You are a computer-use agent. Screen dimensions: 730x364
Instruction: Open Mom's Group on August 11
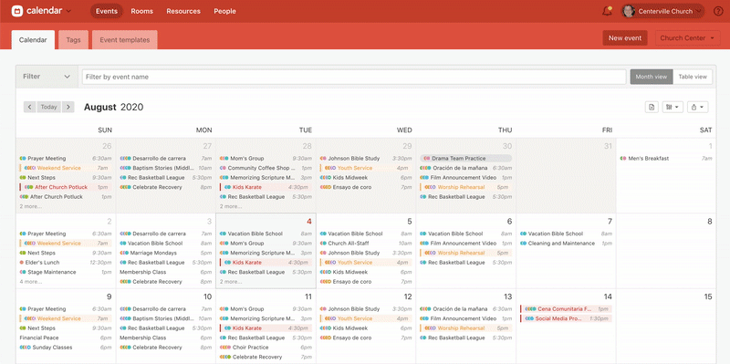(266, 308)
